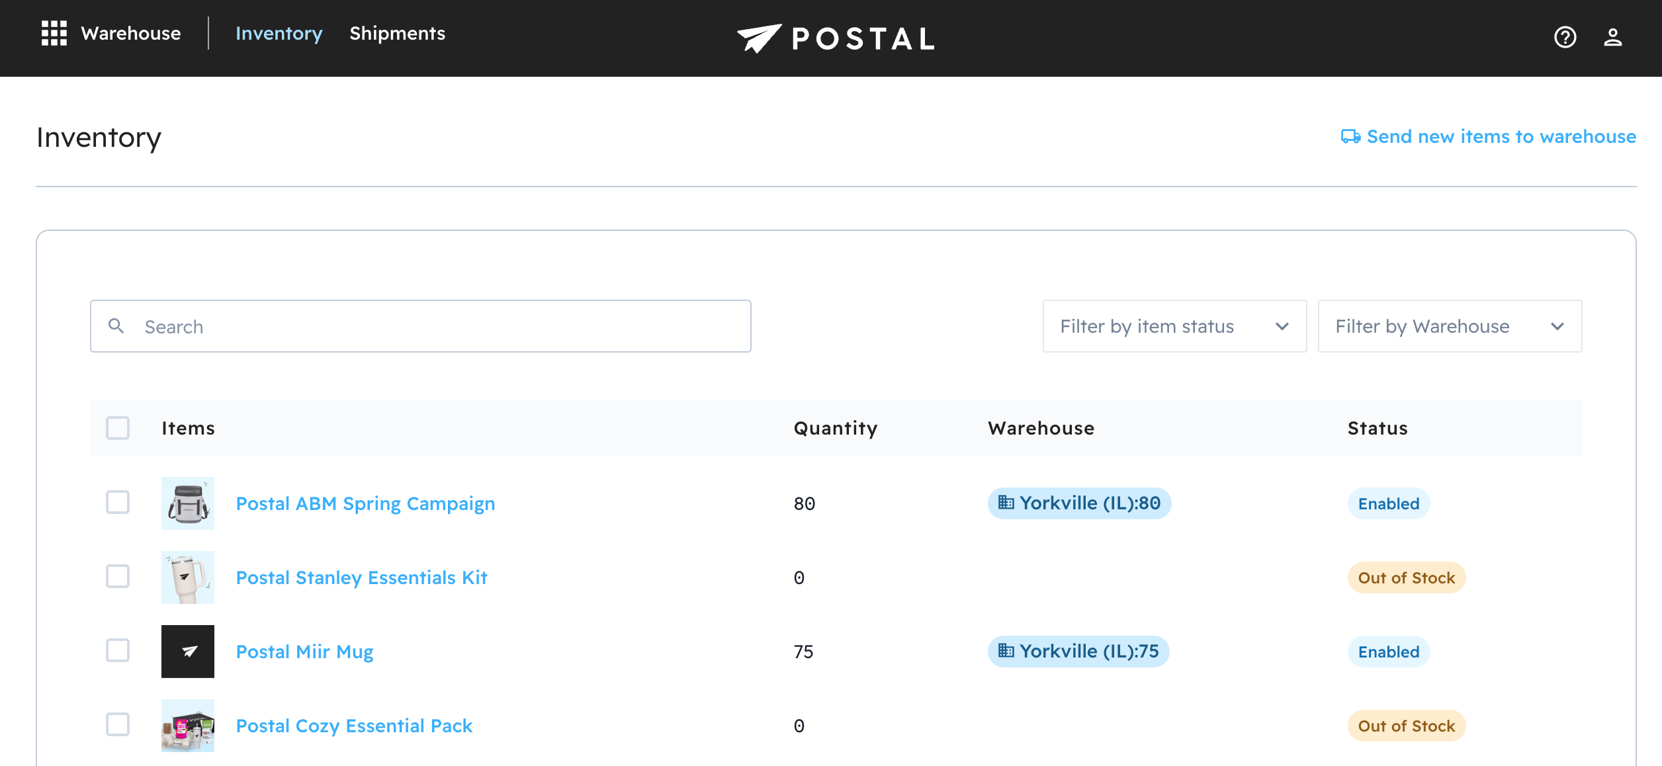Open the Inventory tab in navbar

point(279,33)
